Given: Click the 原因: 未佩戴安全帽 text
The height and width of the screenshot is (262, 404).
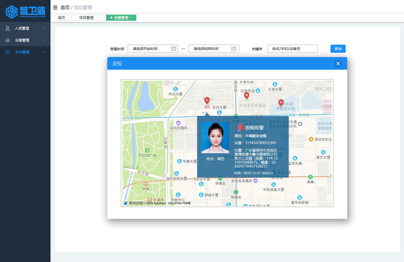Looking at the screenshot, I should pyautogui.click(x=250, y=136).
